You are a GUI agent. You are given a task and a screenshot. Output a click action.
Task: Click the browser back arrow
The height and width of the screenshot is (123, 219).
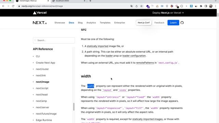click(x=3, y=6)
